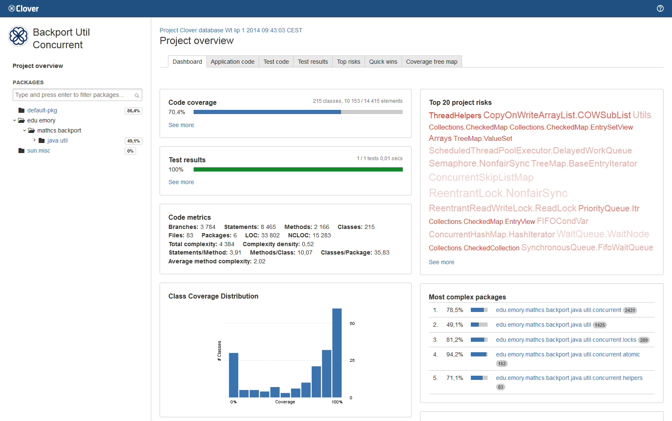Open the Coverage tree map tab
672x421 pixels.
[431, 62]
